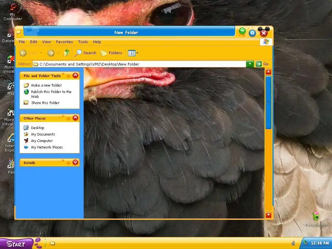This screenshot has width=332, height=249.
Task: Click the tray icon beside the clock
Action: (x=305, y=243)
